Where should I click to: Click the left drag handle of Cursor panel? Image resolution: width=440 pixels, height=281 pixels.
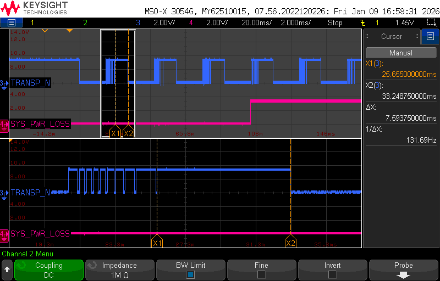(367, 36)
